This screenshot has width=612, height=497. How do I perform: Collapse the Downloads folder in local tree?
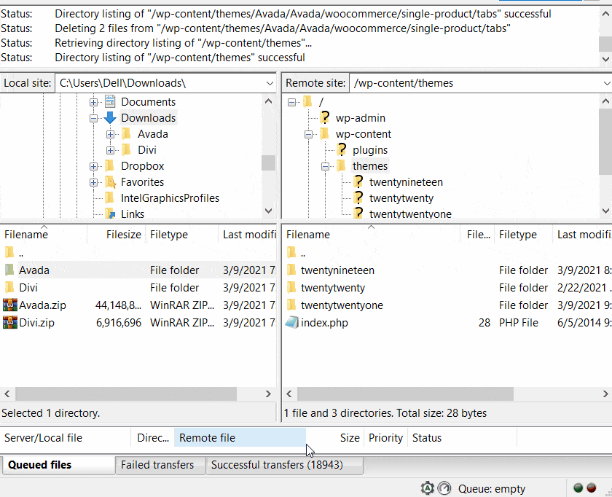point(94,118)
